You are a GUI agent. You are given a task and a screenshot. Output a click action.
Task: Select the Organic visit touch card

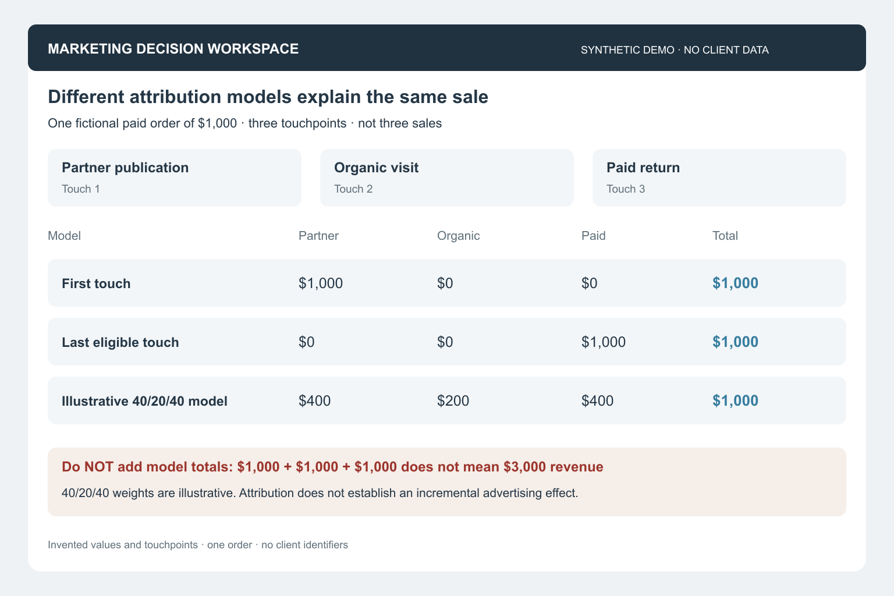click(x=447, y=178)
